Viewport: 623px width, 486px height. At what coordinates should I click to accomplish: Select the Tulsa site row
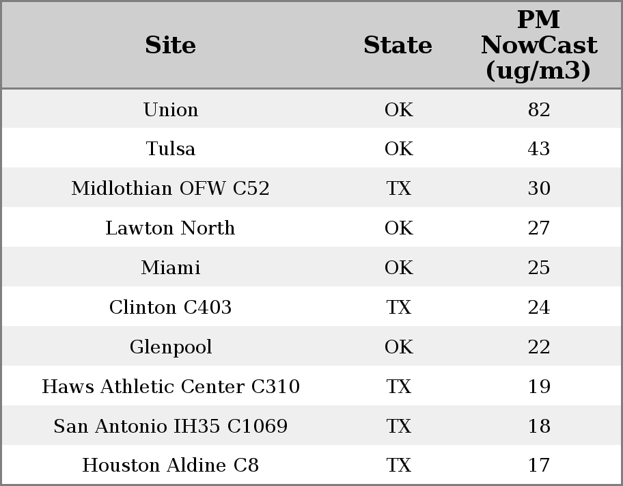point(311,148)
